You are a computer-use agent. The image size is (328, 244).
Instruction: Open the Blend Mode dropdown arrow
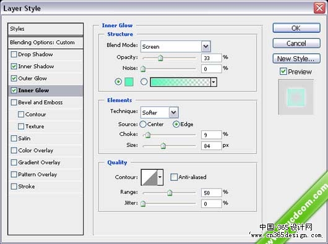coord(206,46)
